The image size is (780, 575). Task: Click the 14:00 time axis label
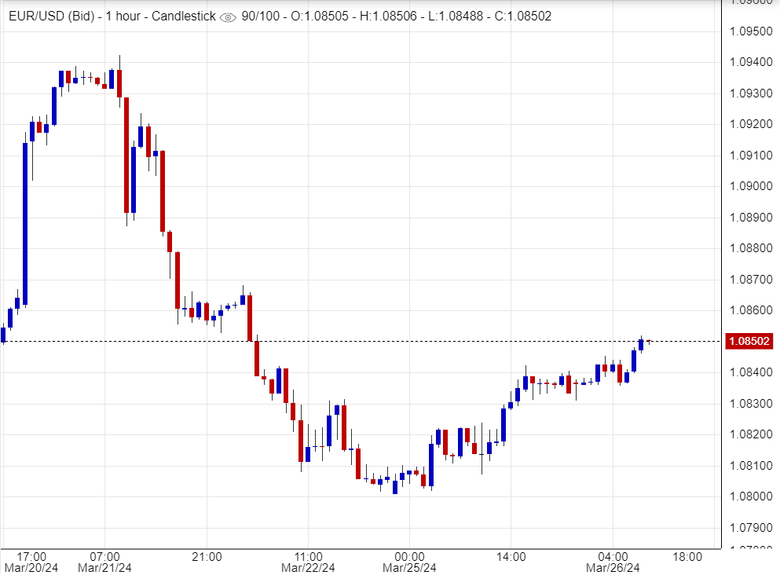click(511, 556)
